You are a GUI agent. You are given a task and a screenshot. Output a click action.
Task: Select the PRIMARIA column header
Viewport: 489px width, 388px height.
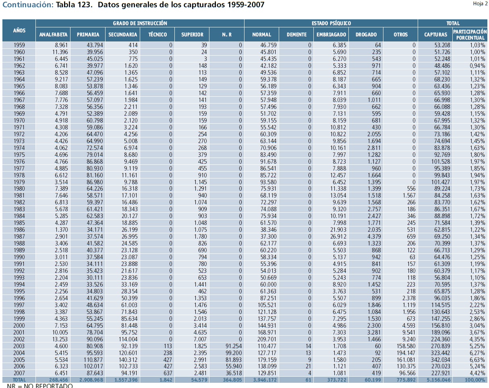coord(88,35)
